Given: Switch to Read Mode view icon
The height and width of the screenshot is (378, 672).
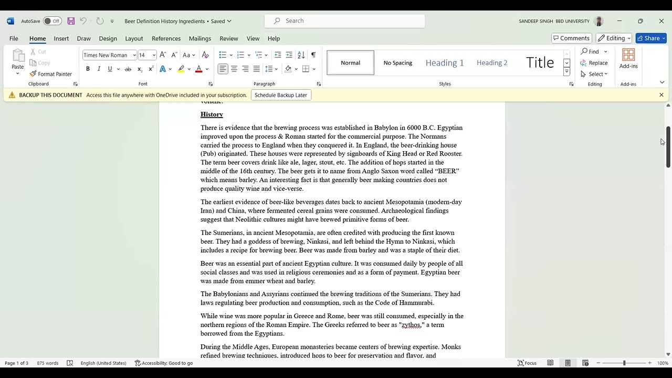Looking at the screenshot, I should click(550, 363).
